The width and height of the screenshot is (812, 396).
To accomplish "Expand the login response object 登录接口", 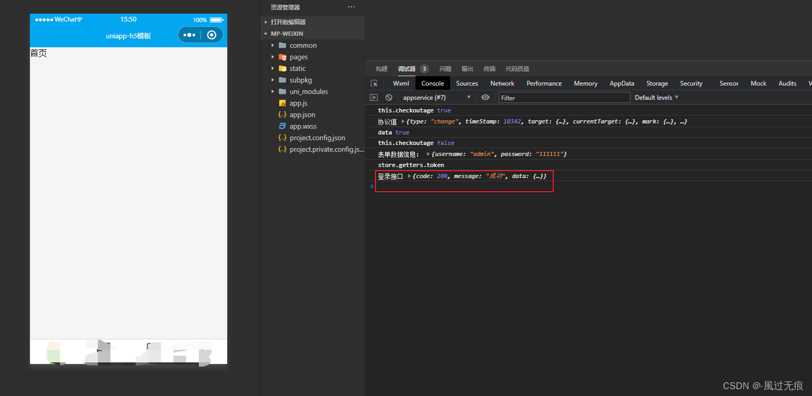I will [x=409, y=175].
